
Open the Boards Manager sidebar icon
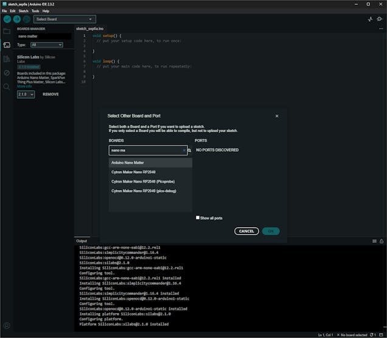click(x=7, y=45)
